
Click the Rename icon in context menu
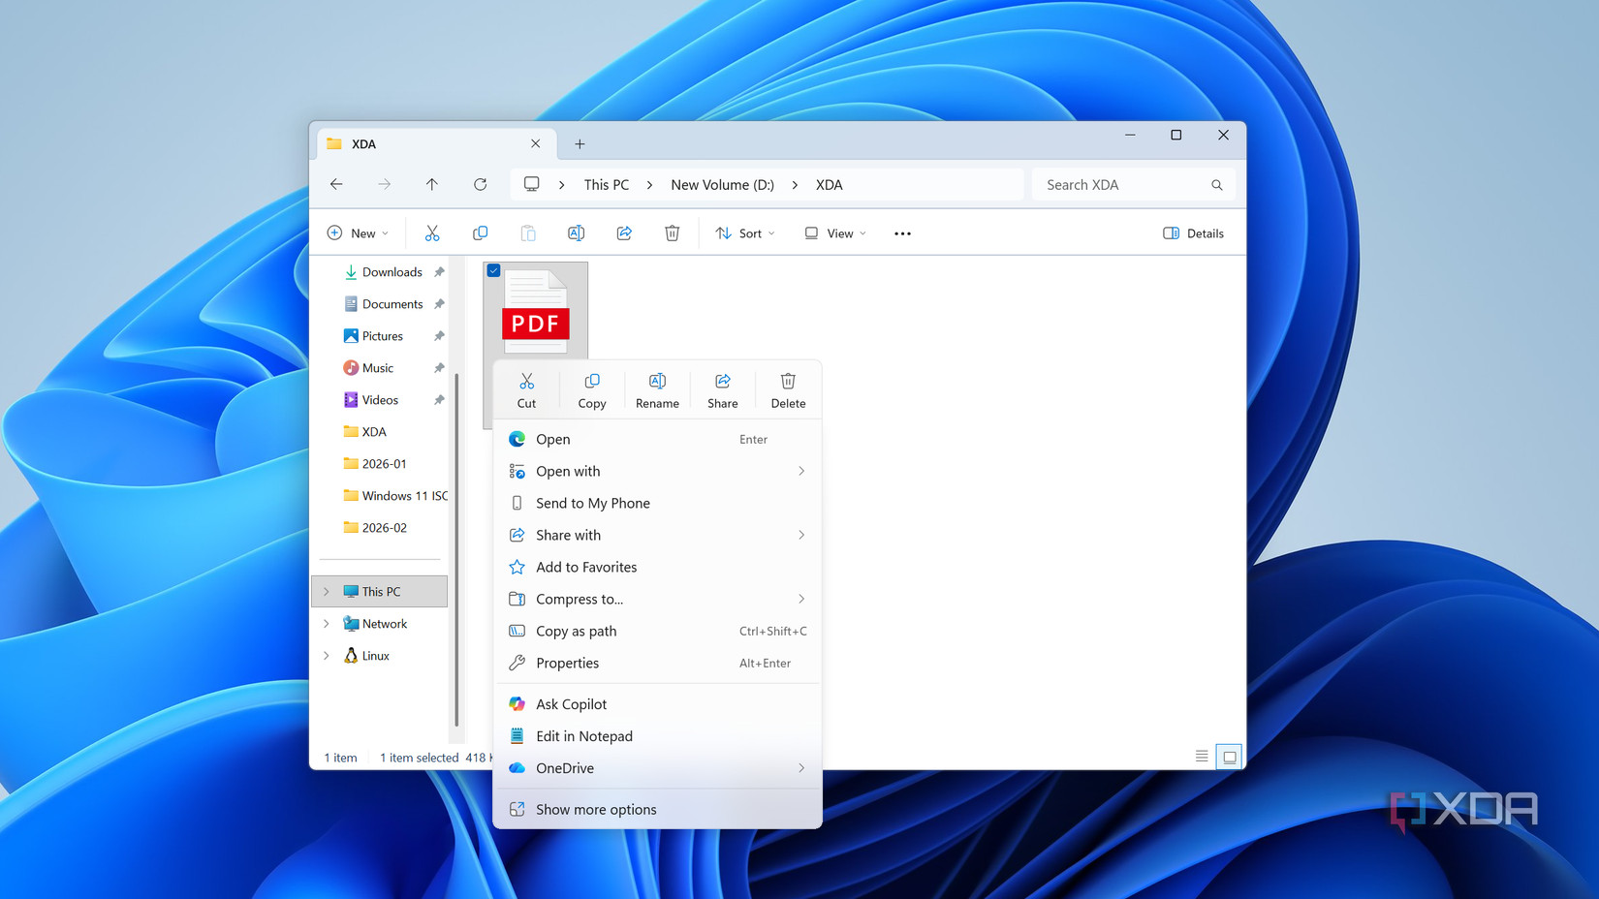(657, 389)
